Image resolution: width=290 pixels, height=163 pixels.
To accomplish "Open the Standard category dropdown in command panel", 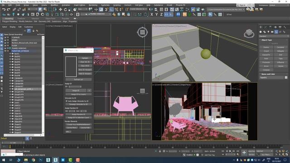I will pos(274,36).
